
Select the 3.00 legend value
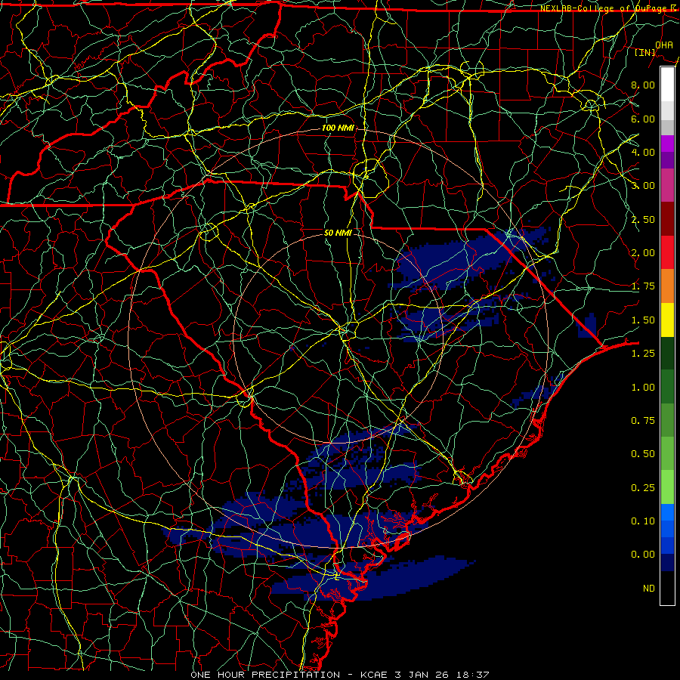click(x=643, y=186)
